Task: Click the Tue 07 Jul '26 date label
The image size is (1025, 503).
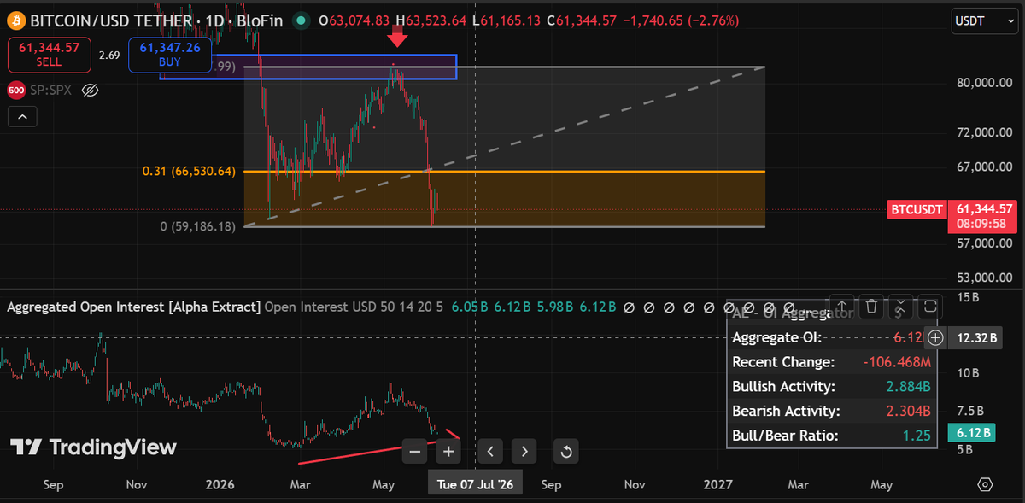Action: [475, 484]
